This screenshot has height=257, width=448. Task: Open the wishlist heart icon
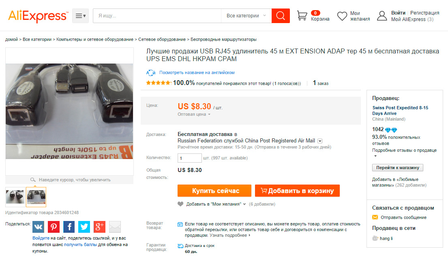click(343, 16)
